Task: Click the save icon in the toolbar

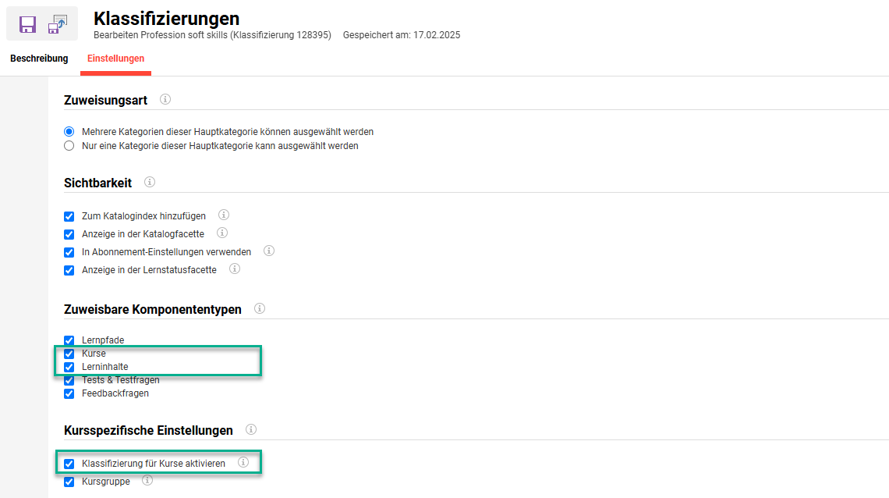Action: (28, 24)
